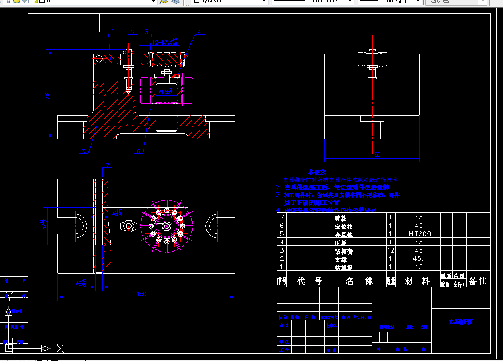The height and width of the screenshot is (361, 503).
Task: Select the quantity 12 cell in the parts list
Action: pos(391,250)
